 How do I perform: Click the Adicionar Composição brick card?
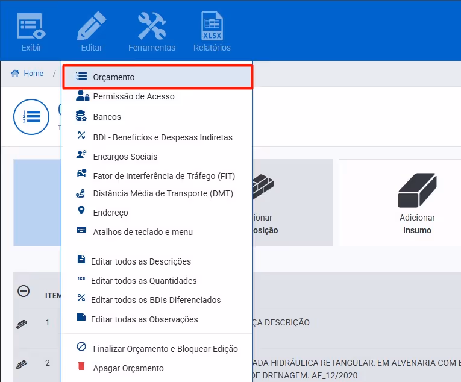(292, 203)
